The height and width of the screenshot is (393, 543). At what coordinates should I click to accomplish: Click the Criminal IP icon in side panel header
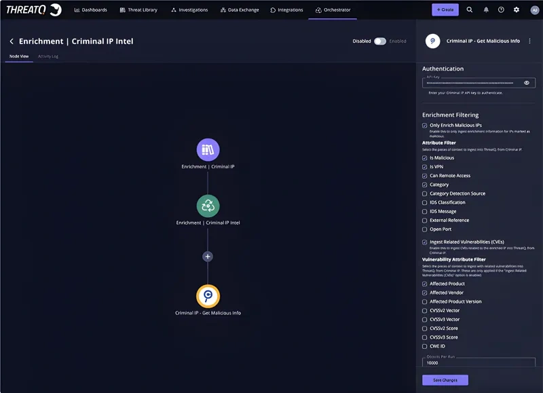pos(432,41)
